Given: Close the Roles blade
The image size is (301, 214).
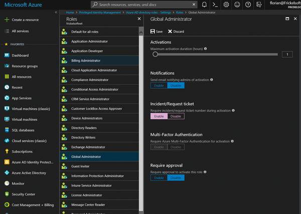Looking at the screenshot, I should 139,19.
